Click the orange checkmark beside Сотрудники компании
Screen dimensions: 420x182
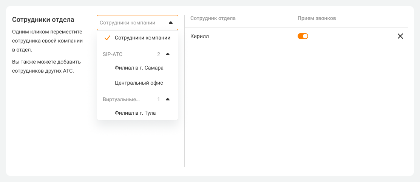click(x=107, y=38)
